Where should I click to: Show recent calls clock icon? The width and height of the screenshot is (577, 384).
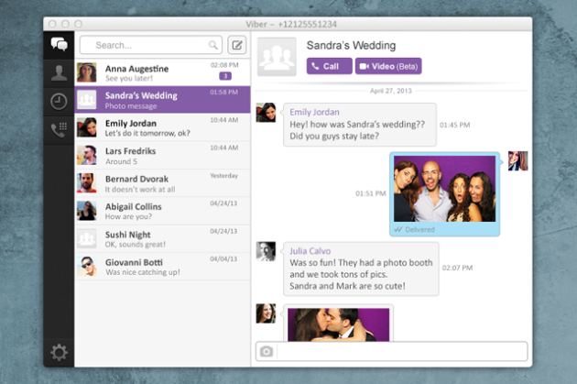(59, 101)
